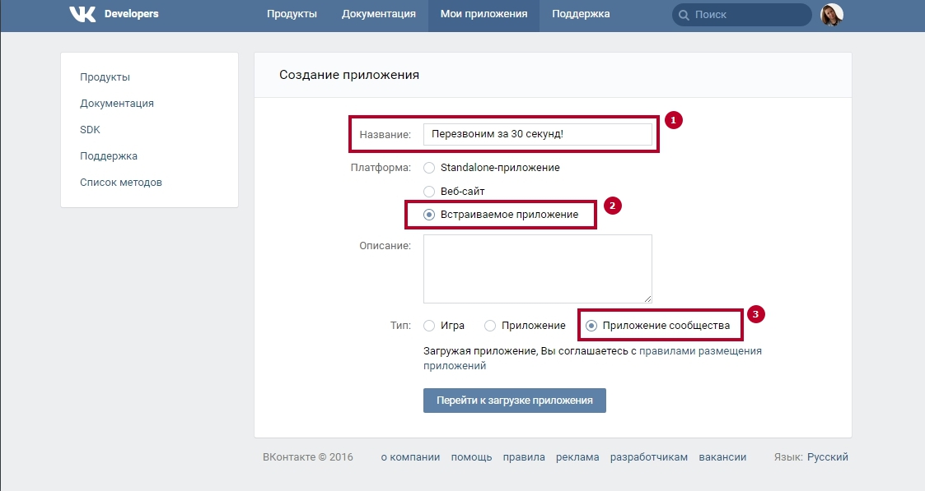Viewport: 925px width, 491px height.
Task: Switch to Мои приложения tab
Action: coord(484,14)
